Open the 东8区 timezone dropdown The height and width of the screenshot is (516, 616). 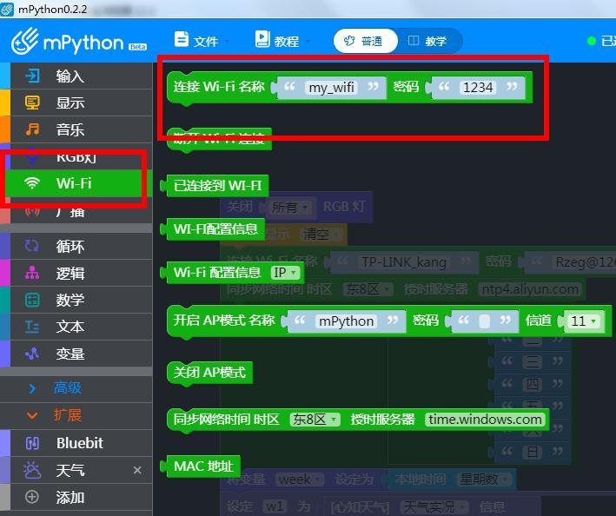point(314,420)
